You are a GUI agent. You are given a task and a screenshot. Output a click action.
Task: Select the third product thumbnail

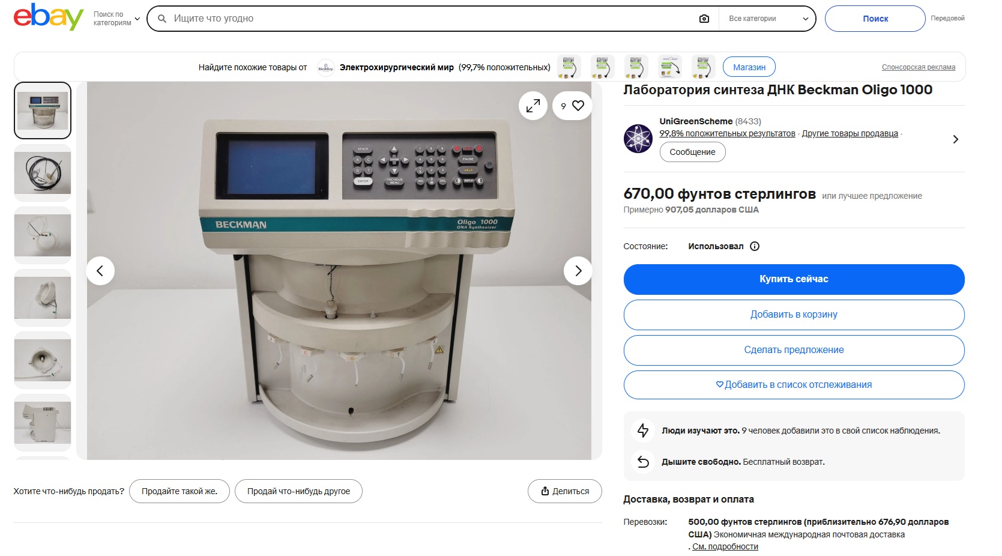point(43,235)
